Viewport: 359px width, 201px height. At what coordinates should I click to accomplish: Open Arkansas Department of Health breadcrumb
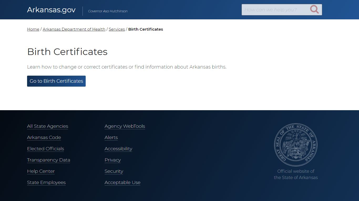point(74,29)
